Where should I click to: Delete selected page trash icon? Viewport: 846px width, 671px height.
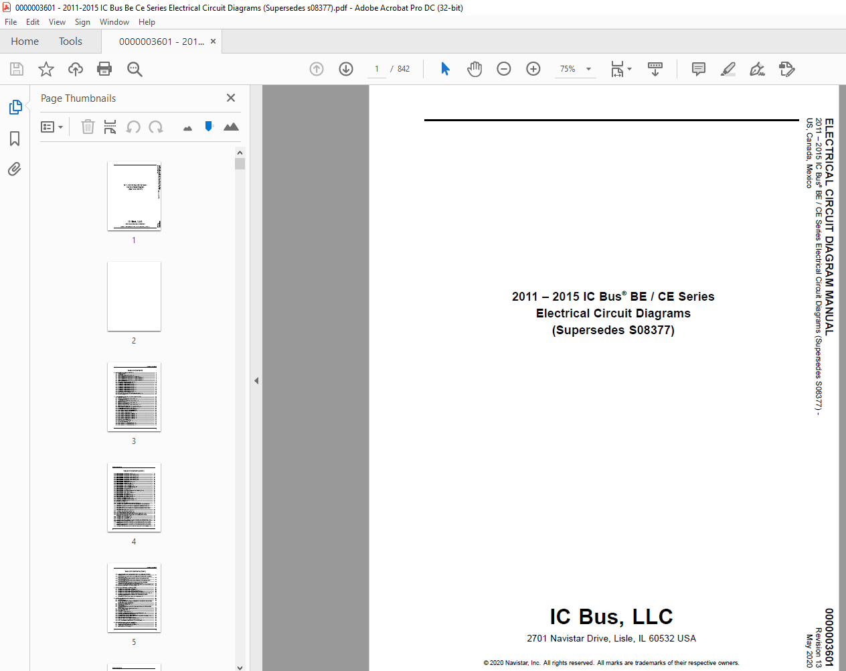(x=88, y=127)
